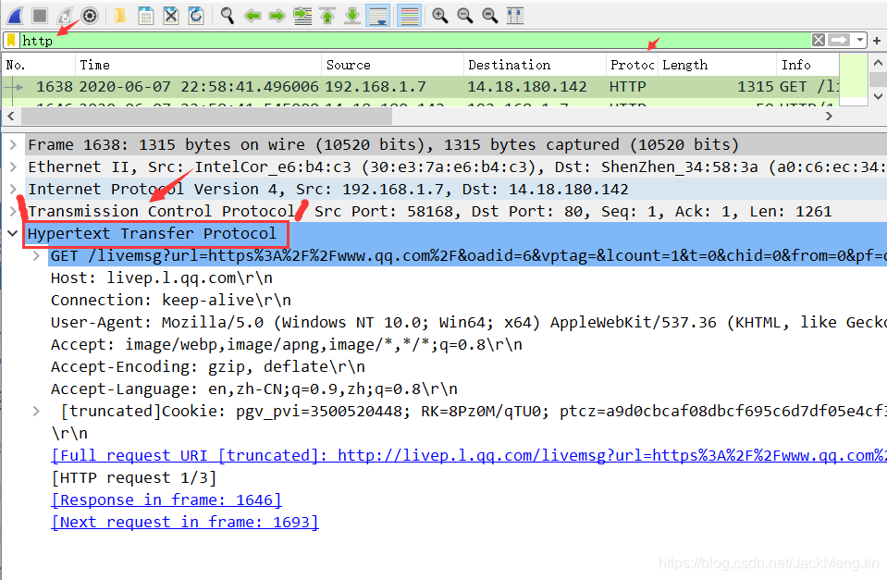This screenshot has width=887, height=580.
Task: Go back in packet history
Action: 253,16
